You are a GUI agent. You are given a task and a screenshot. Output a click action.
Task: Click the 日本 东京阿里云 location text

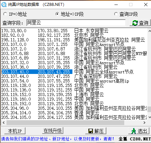point(91,31)
